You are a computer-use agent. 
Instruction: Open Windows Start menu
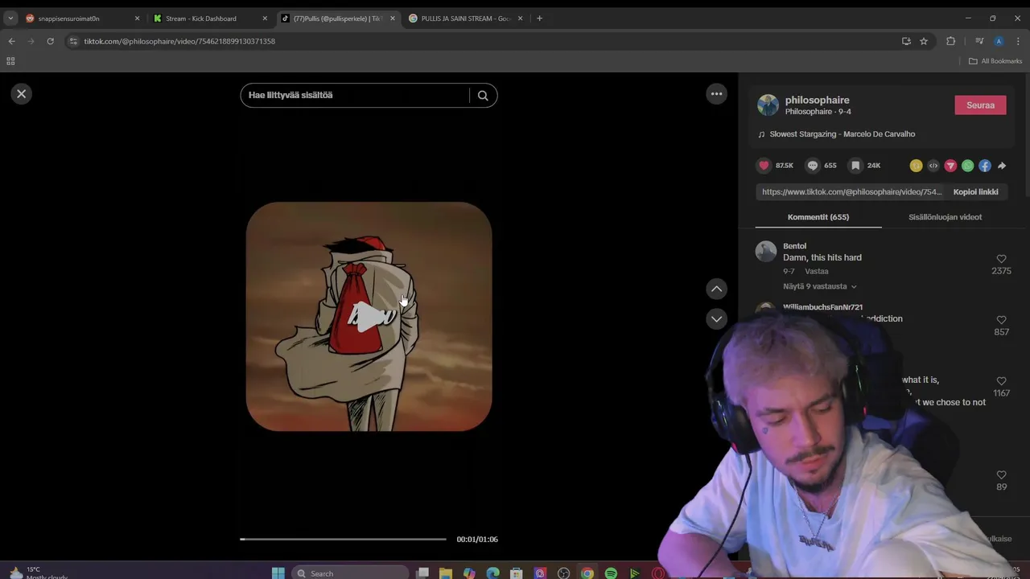(278, 573)
